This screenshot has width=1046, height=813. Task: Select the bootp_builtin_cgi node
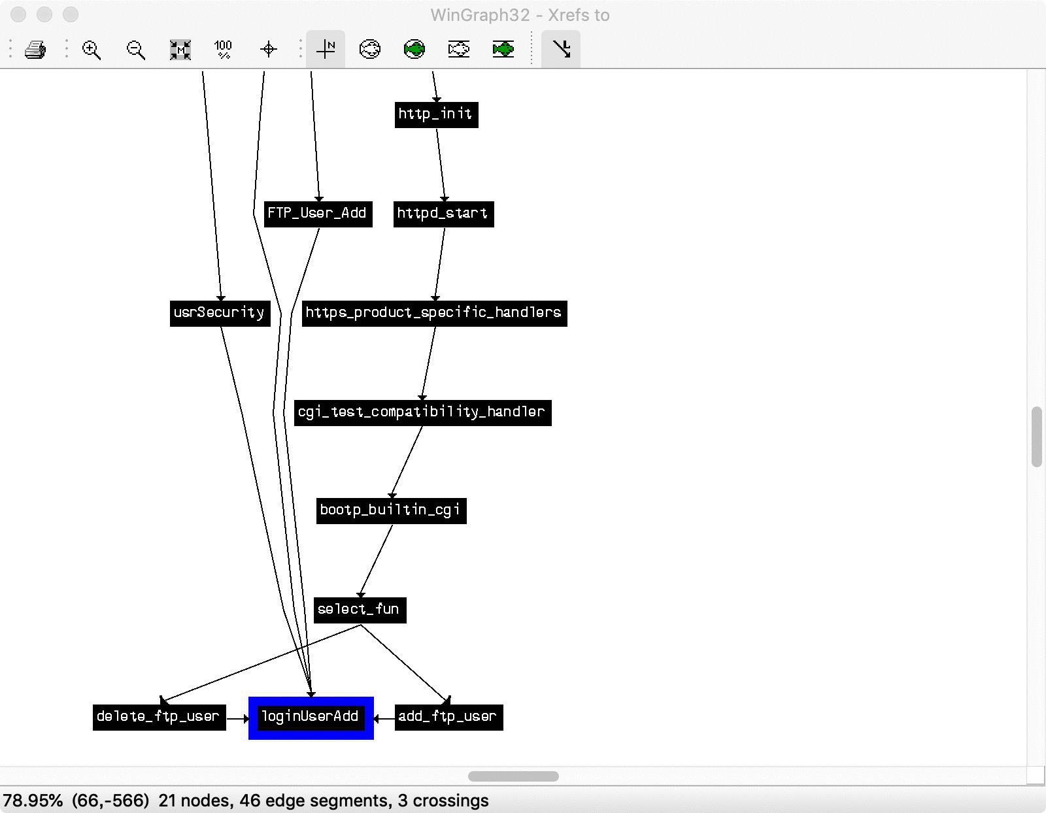[x=391, y=510]
